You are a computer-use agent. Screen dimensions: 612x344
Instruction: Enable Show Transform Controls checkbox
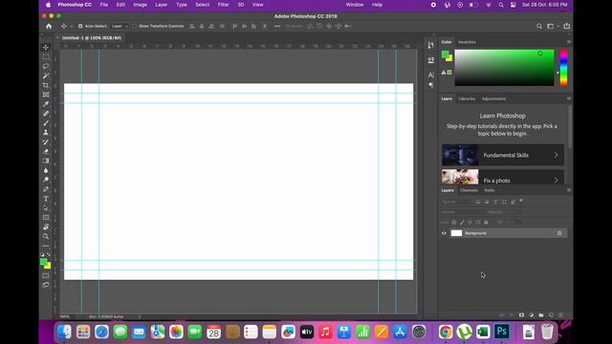pyautogui.click(x=134, y=26)
